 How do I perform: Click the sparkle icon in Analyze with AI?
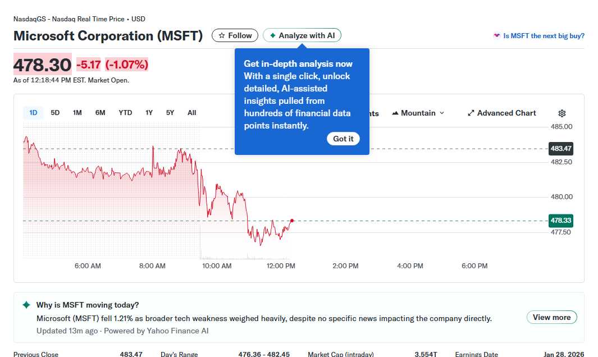[x=273, y=35]
